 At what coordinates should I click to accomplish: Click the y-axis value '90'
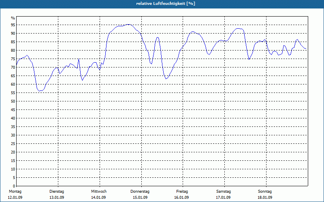(13, 34)
